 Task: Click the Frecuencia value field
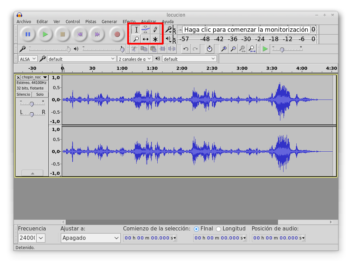click(x=27, y=238)
